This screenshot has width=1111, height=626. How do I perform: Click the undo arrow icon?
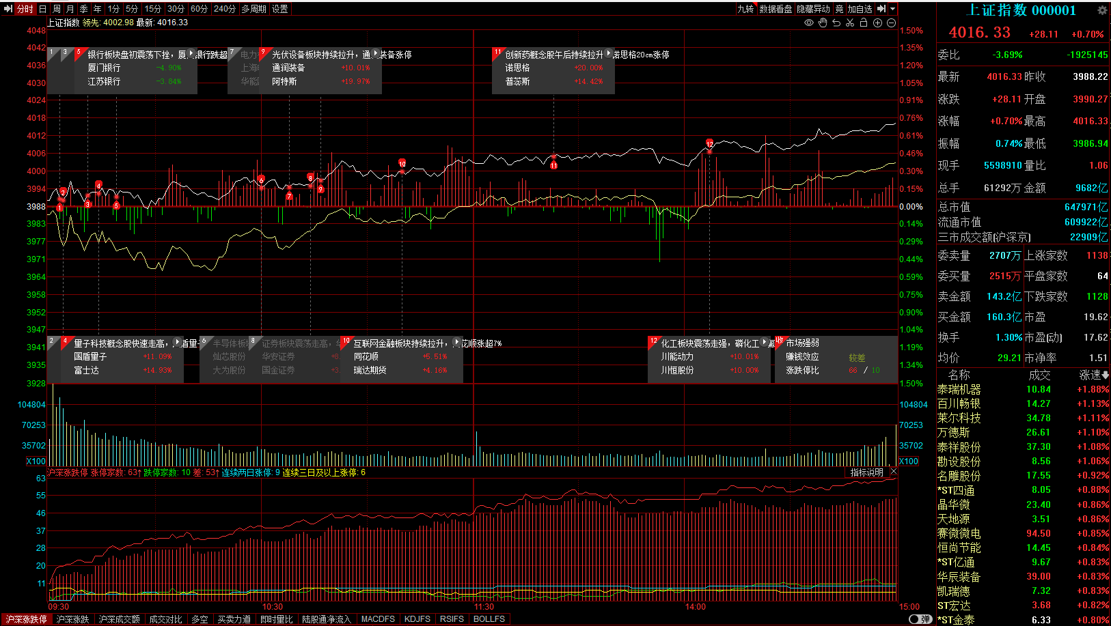836,23
